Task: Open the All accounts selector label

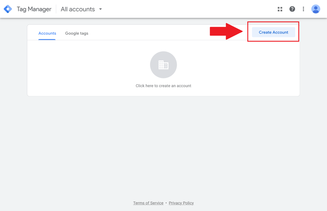Action: click(x=78, y=9)
